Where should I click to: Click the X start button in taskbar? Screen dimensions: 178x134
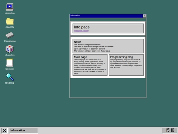[4, 130]
